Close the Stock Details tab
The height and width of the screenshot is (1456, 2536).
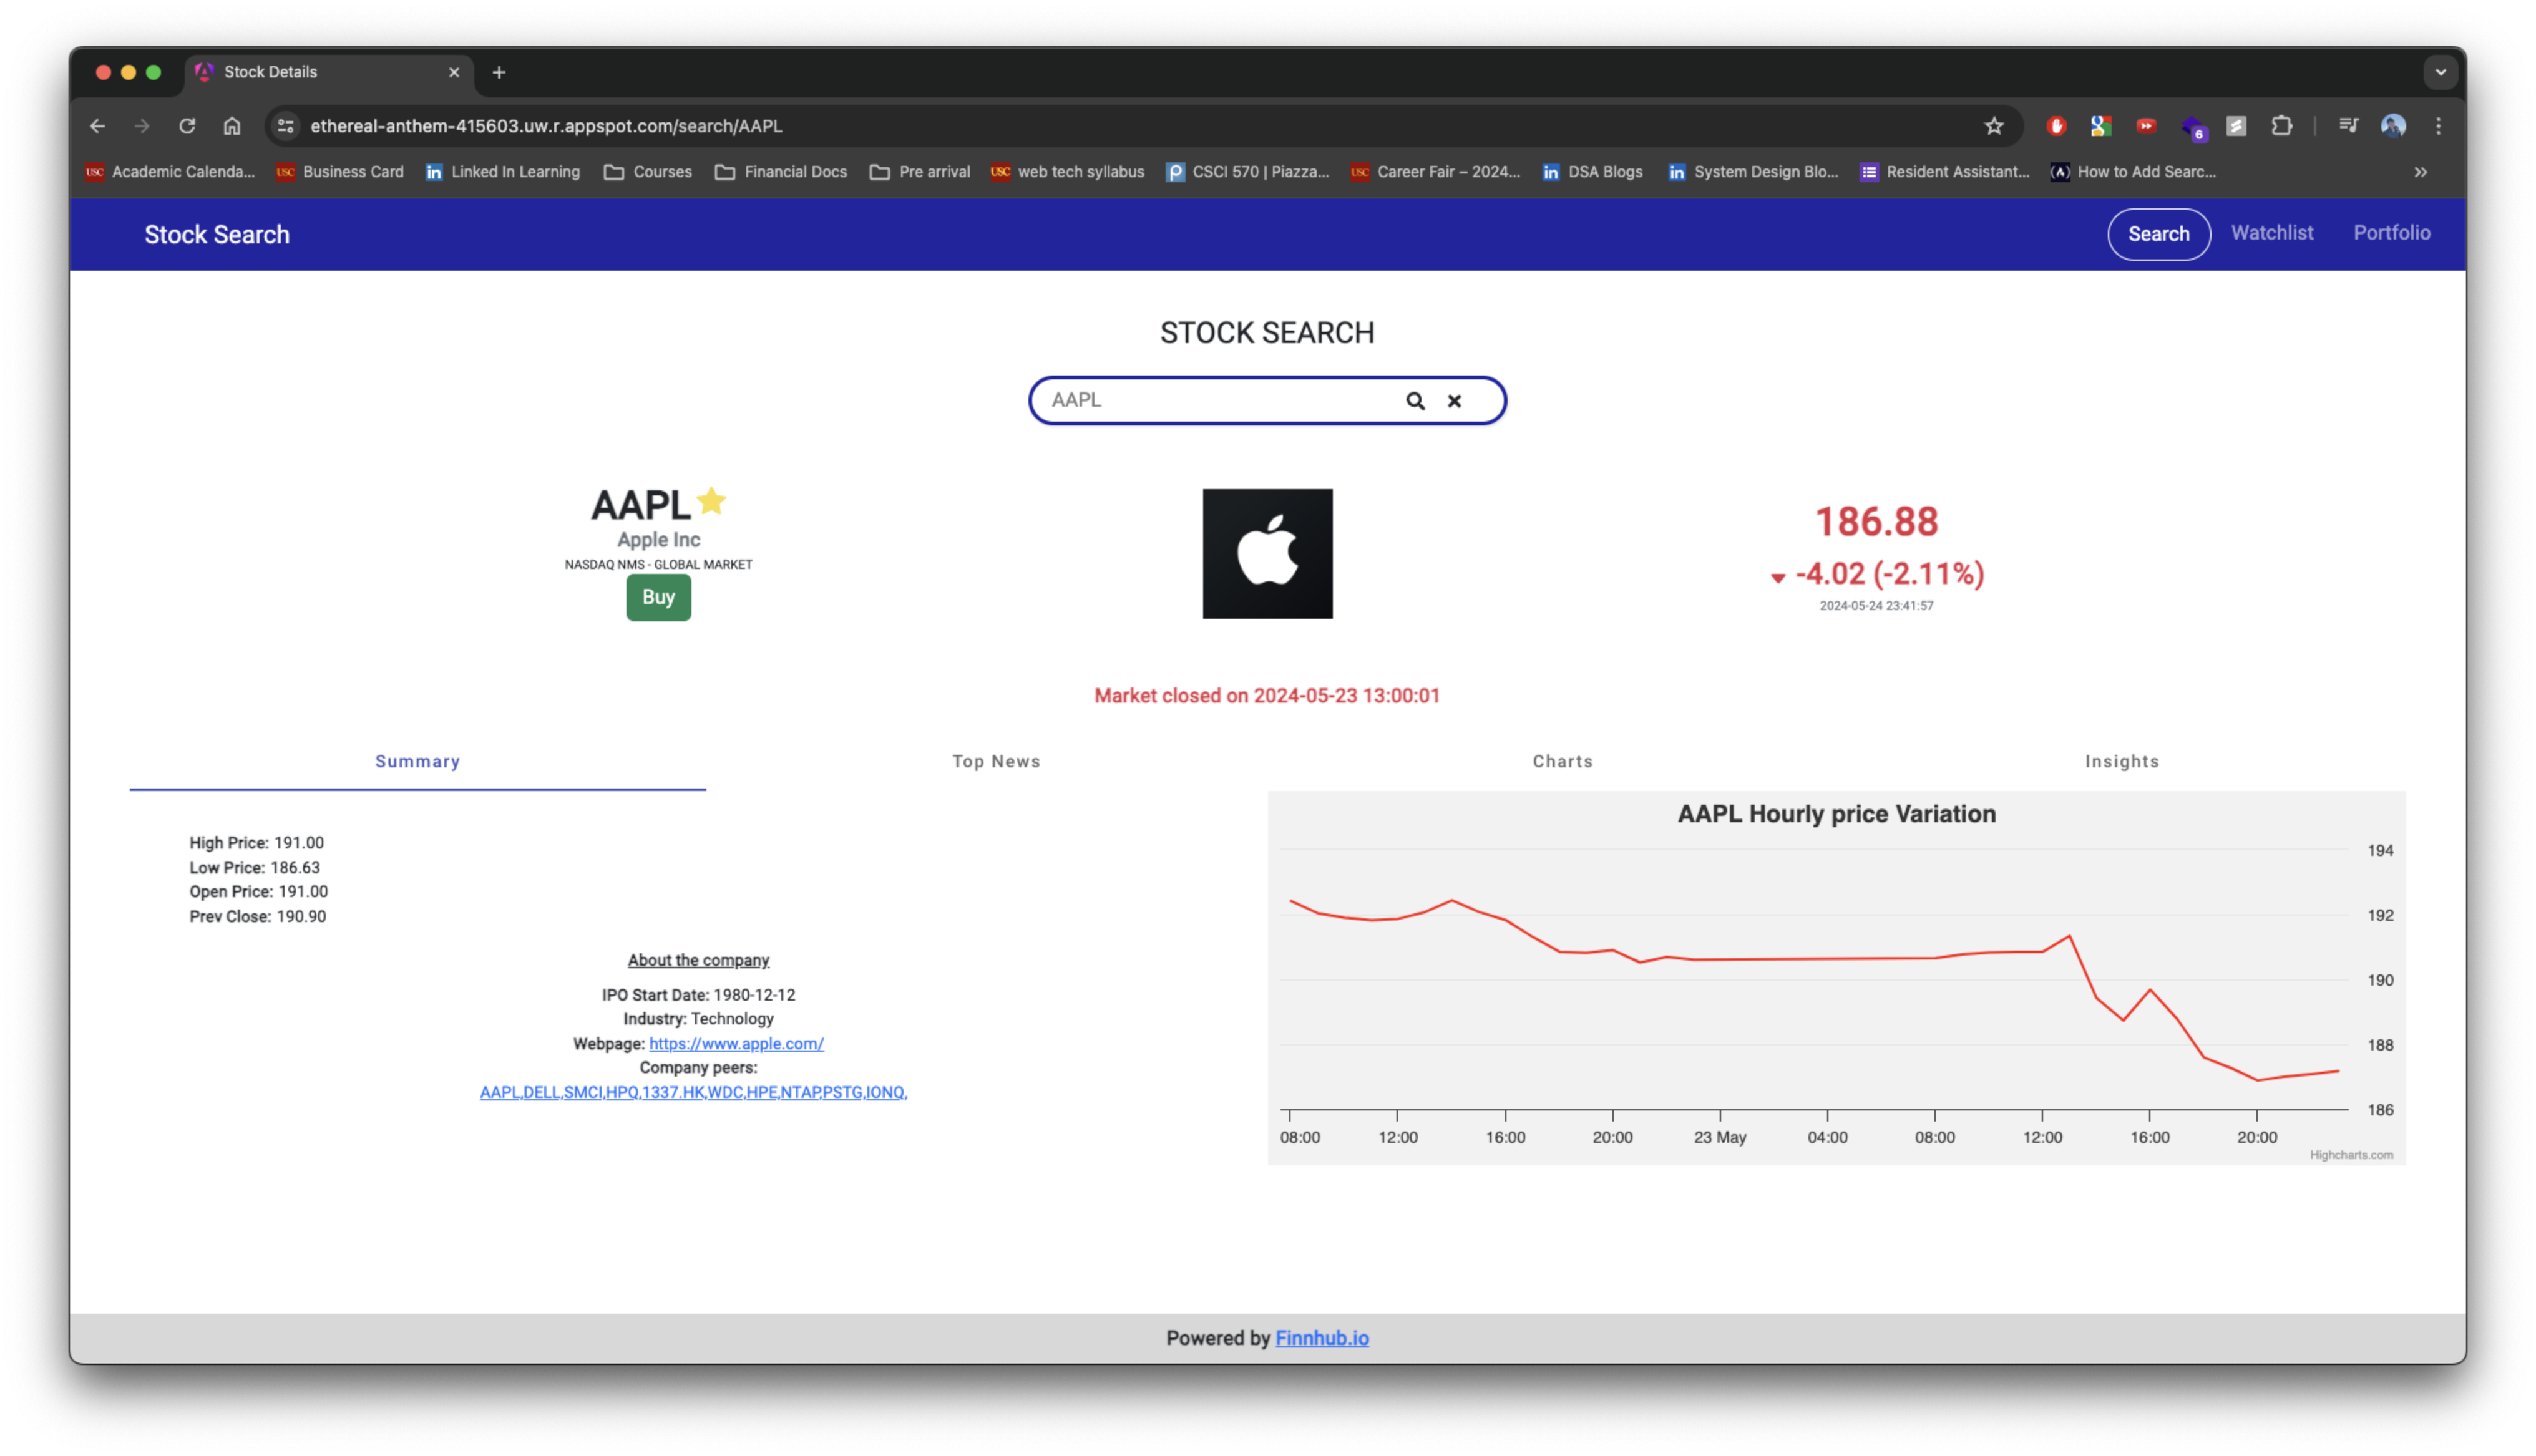tap(454, 72)
